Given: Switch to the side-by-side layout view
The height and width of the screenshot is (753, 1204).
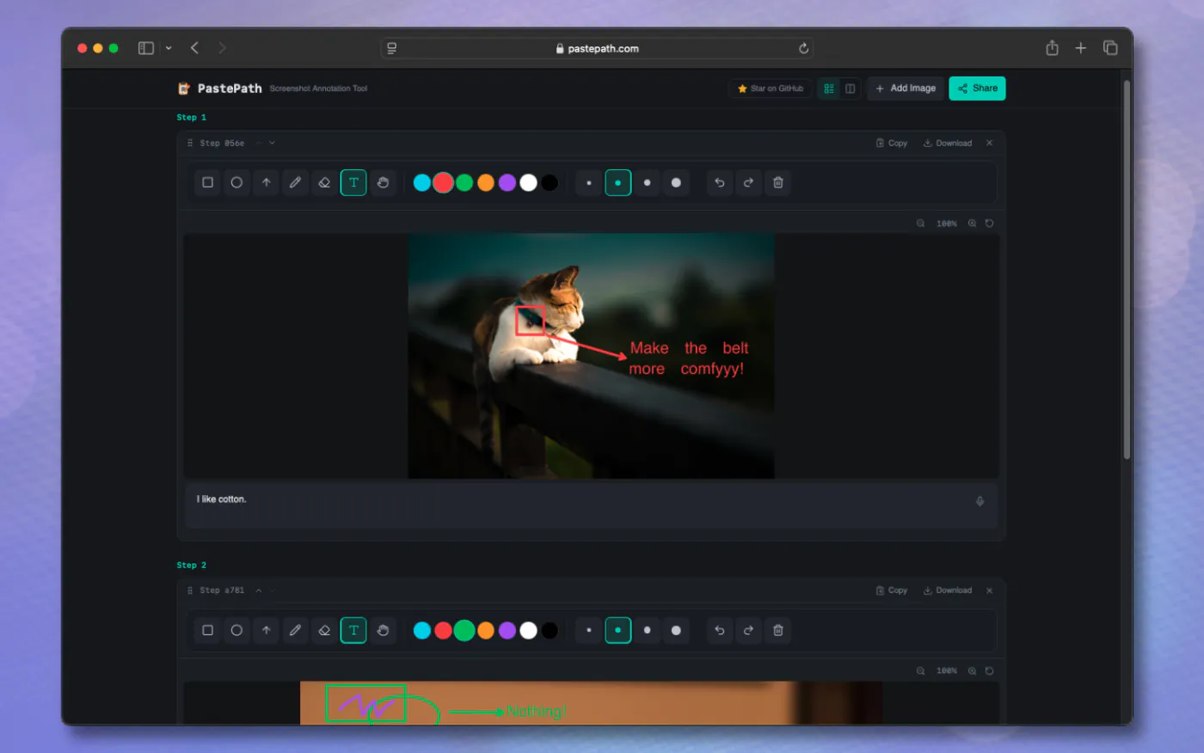Looking at the screenshot, I should 850,89.
